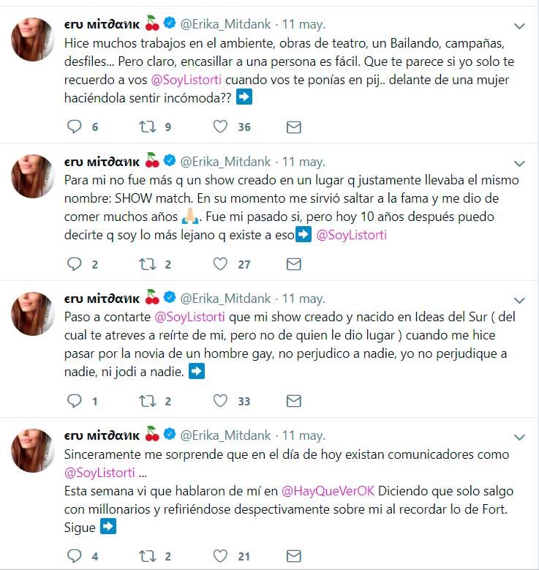Like the tweet with 36 likes

tap(220, 127)
